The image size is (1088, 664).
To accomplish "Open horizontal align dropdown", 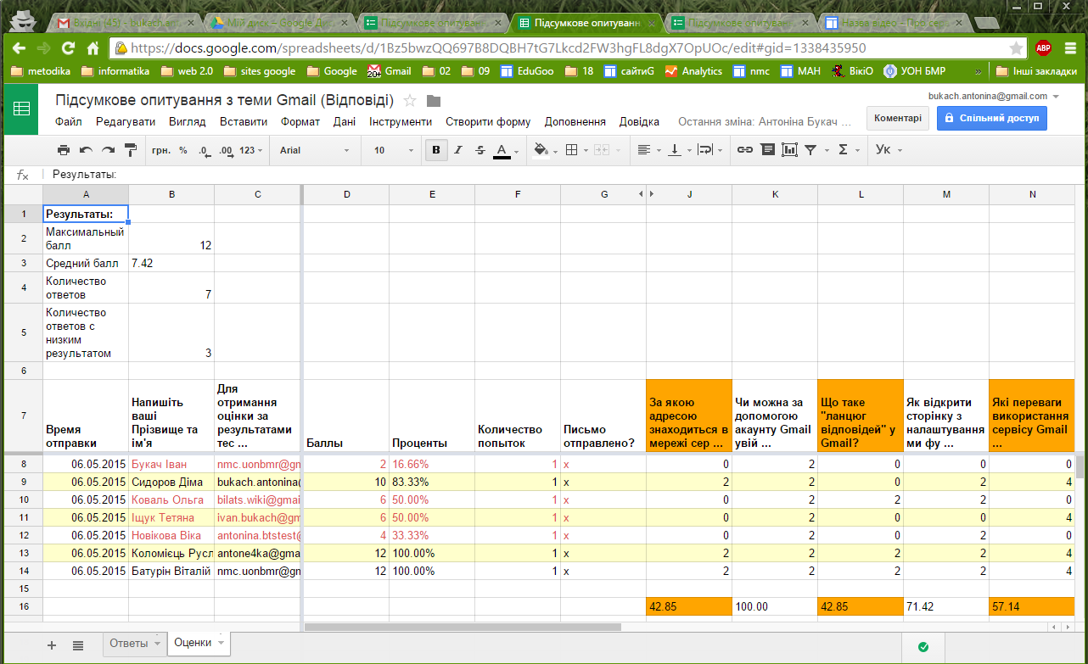I will click(648, 150).
